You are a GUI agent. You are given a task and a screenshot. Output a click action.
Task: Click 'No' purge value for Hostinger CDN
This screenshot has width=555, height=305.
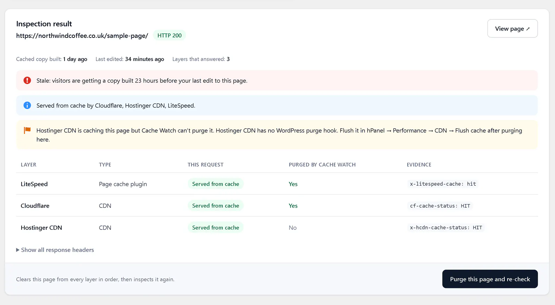click(293, 228)
